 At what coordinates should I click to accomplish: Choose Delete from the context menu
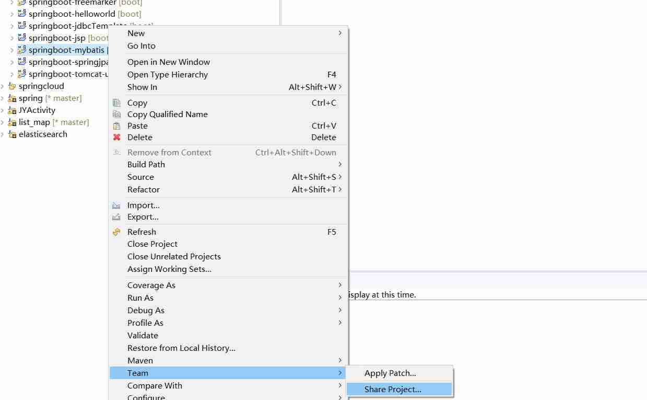pyautogui.click(x=229, y=137)
